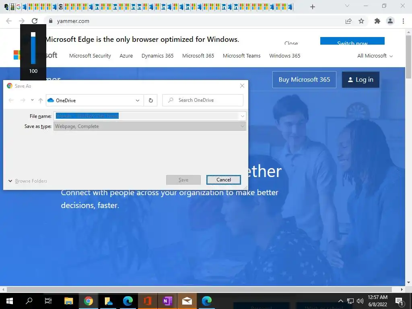Open Microsoft Security menu item
Viewport: 412px width, 309px height.
tap(90, 56)
